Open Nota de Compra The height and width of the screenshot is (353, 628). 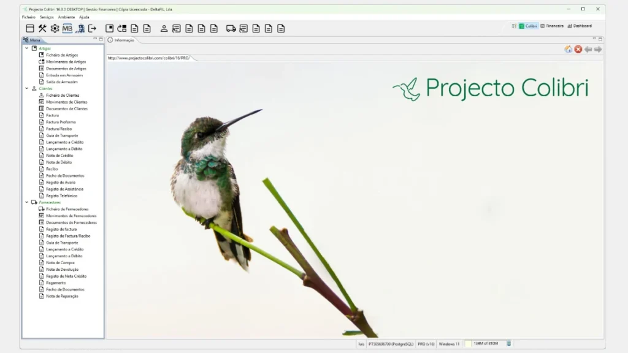pyautogui.click(x=60, y=262)
